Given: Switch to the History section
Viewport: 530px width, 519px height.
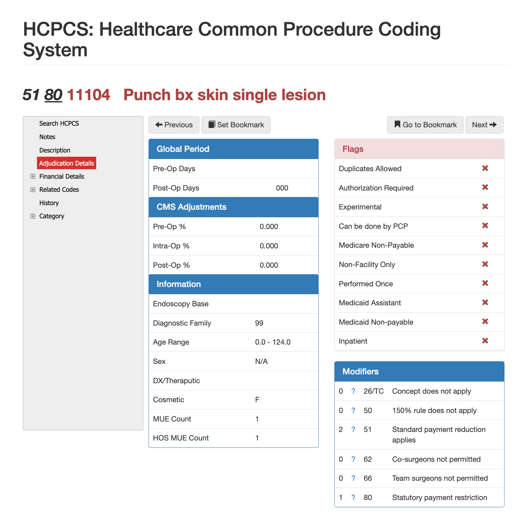Looking at the screenshot, I should 49,203.
